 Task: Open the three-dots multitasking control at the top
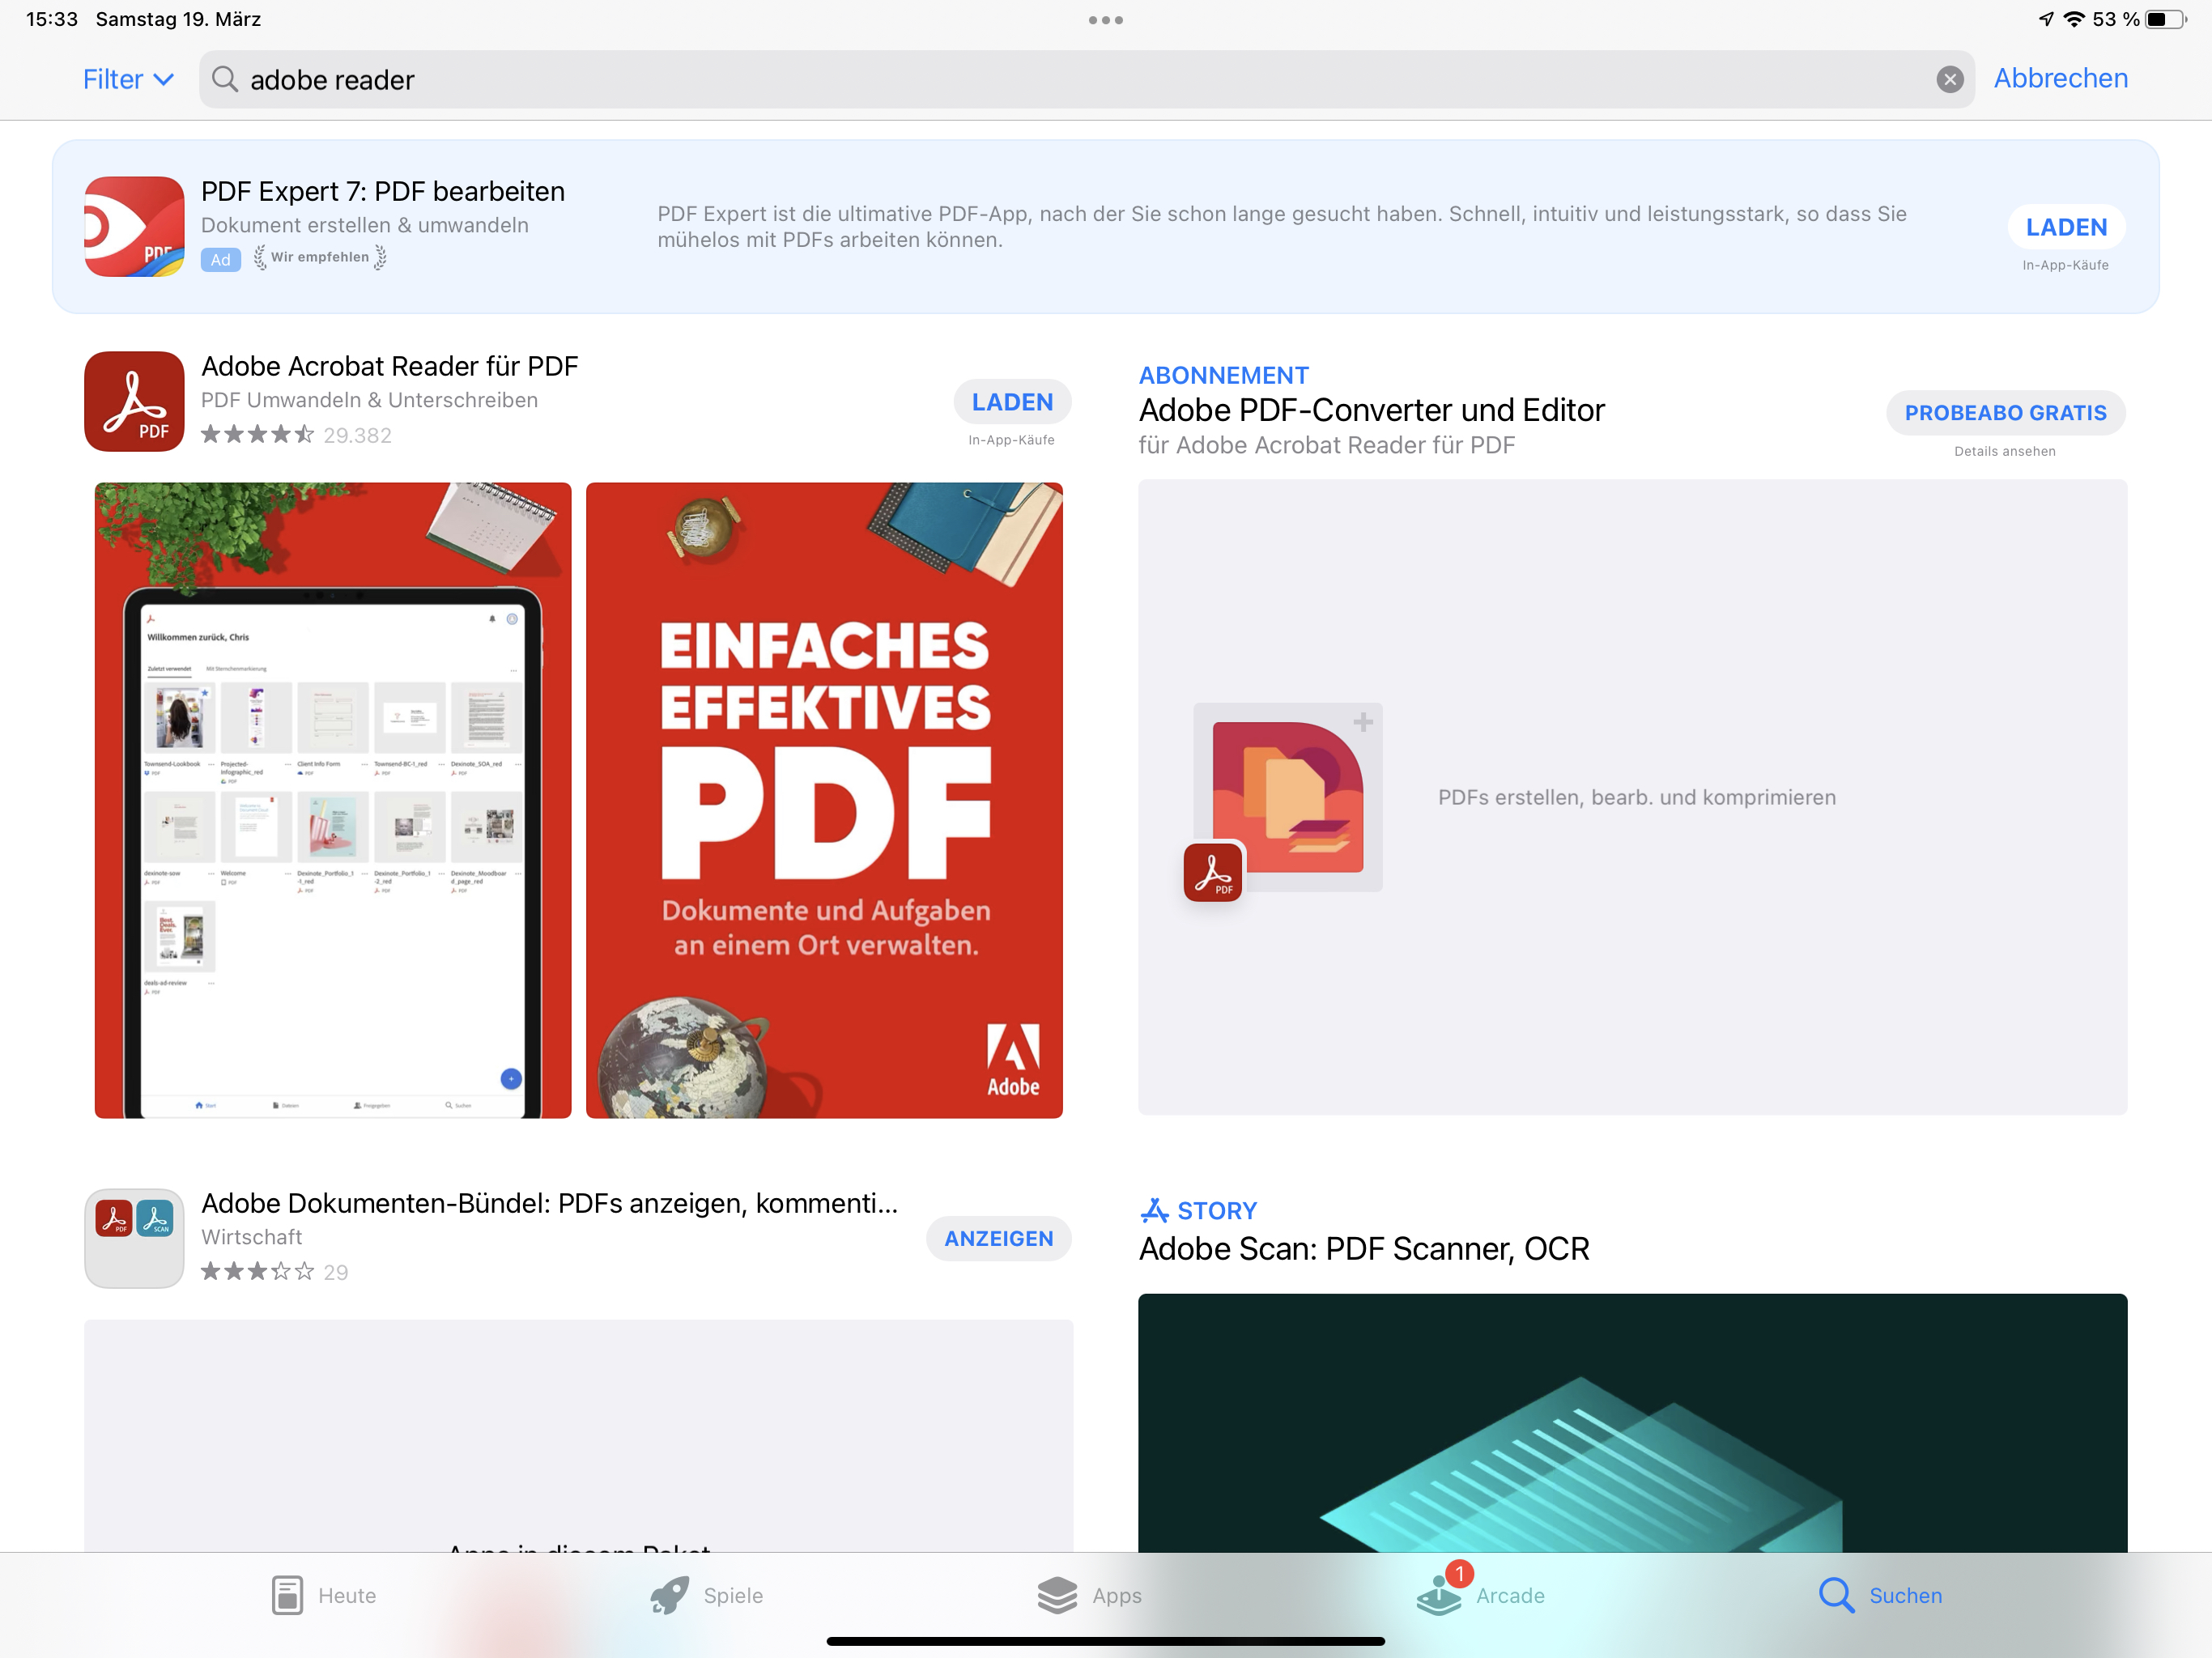pyautogui.click(x=1105, y=20)
